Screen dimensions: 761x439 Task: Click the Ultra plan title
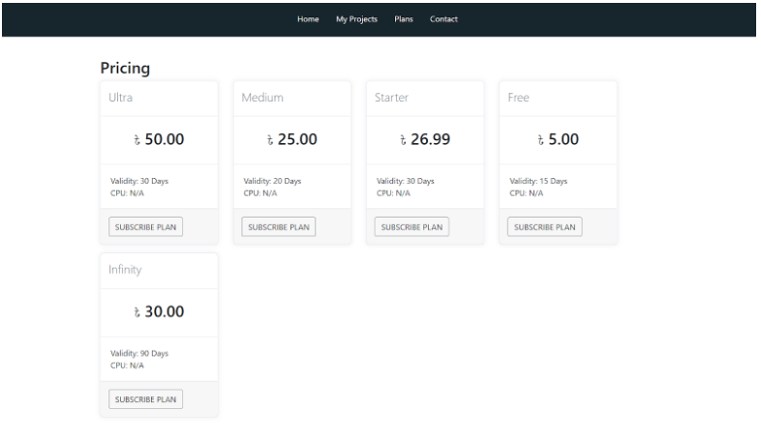coord(120,98)
